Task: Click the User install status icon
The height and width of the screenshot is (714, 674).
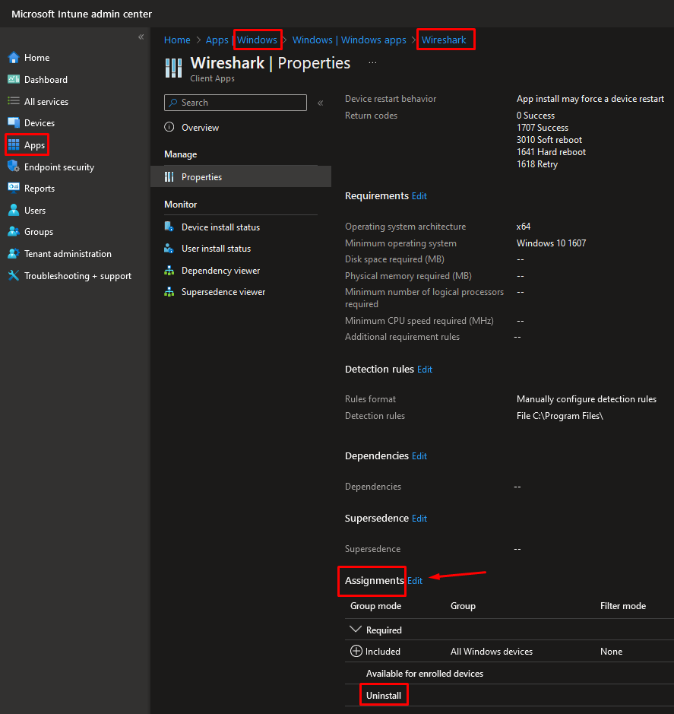Action: pos(169,248)
